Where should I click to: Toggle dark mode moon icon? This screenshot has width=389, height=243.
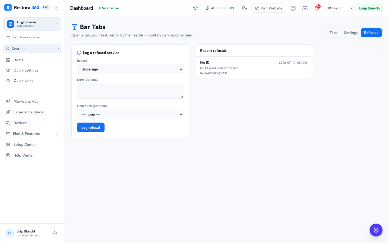(244, 8)
